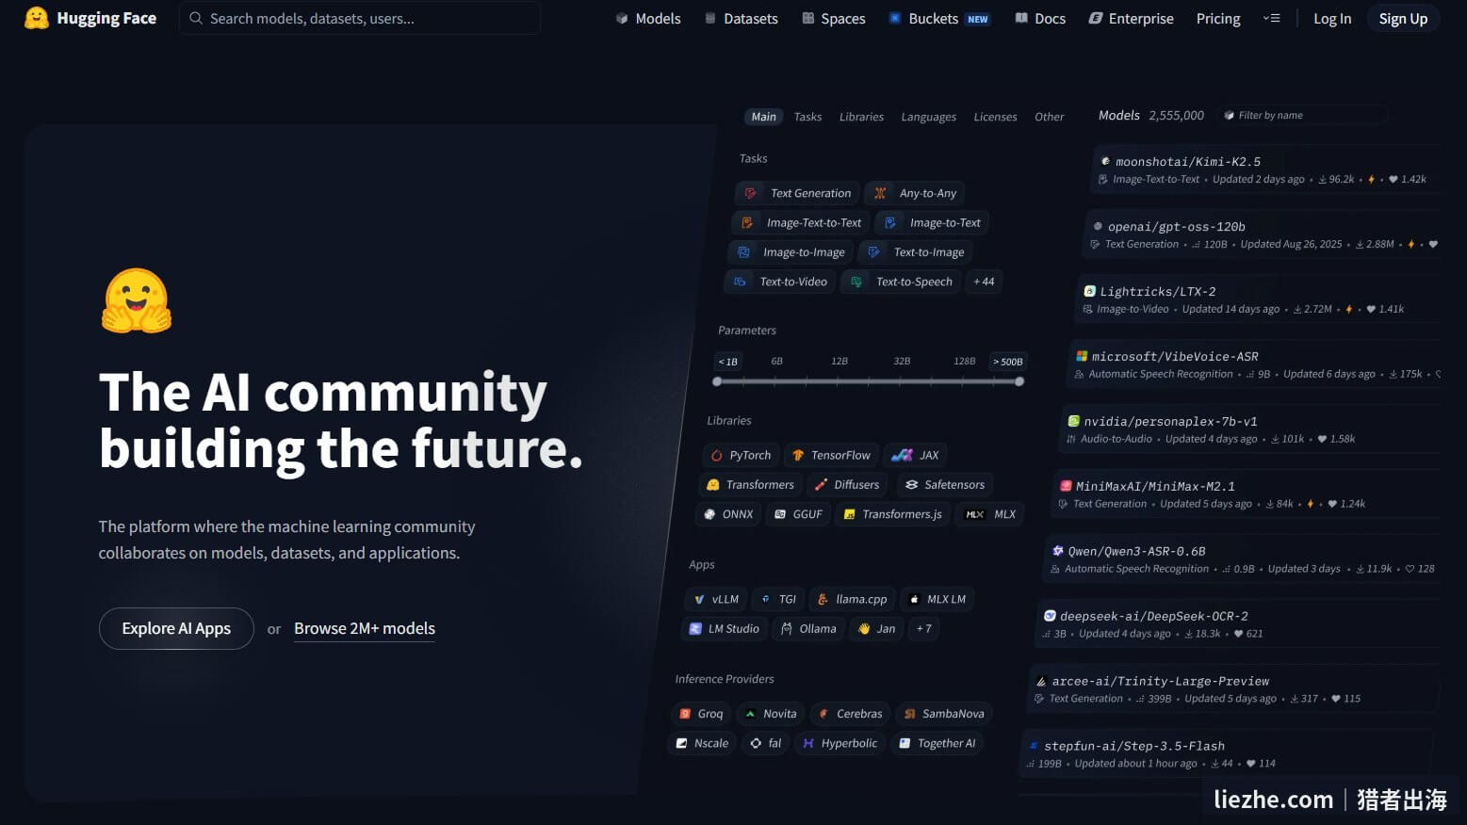Open the Docs page

(1040, 18)
